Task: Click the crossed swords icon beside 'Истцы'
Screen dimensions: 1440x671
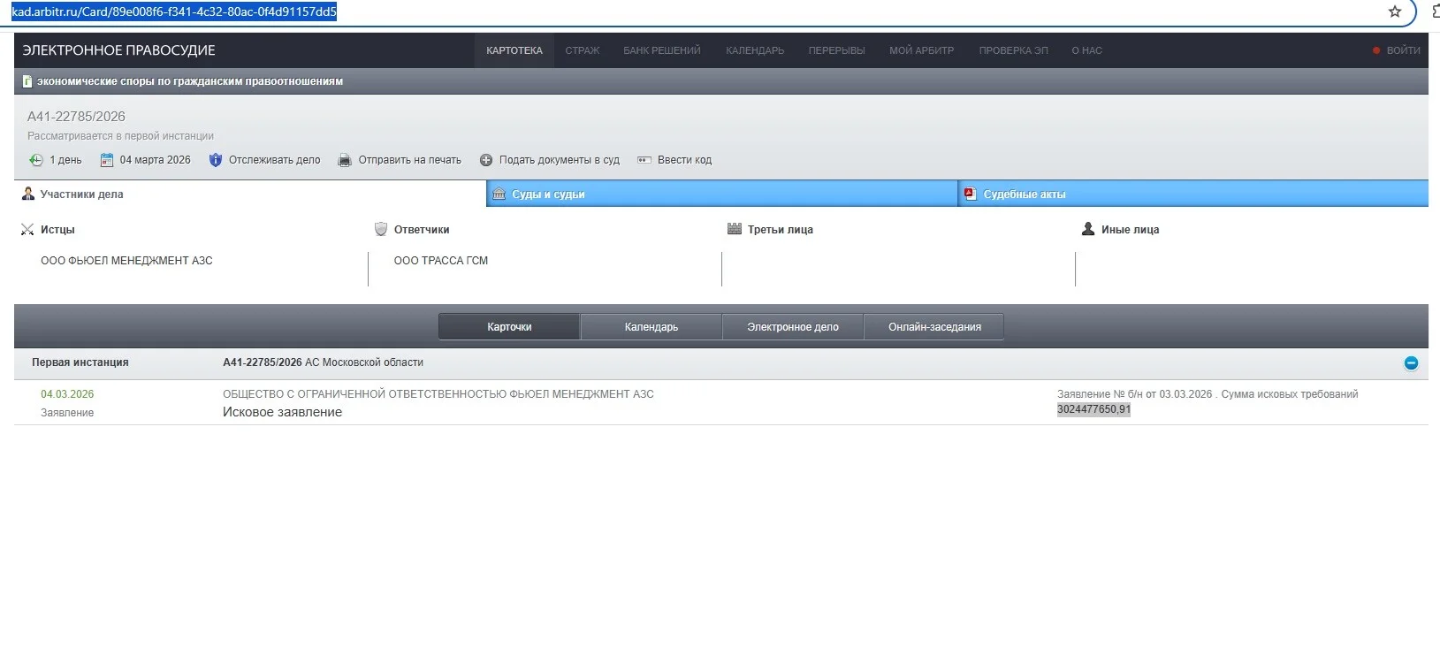Action: 27,230
